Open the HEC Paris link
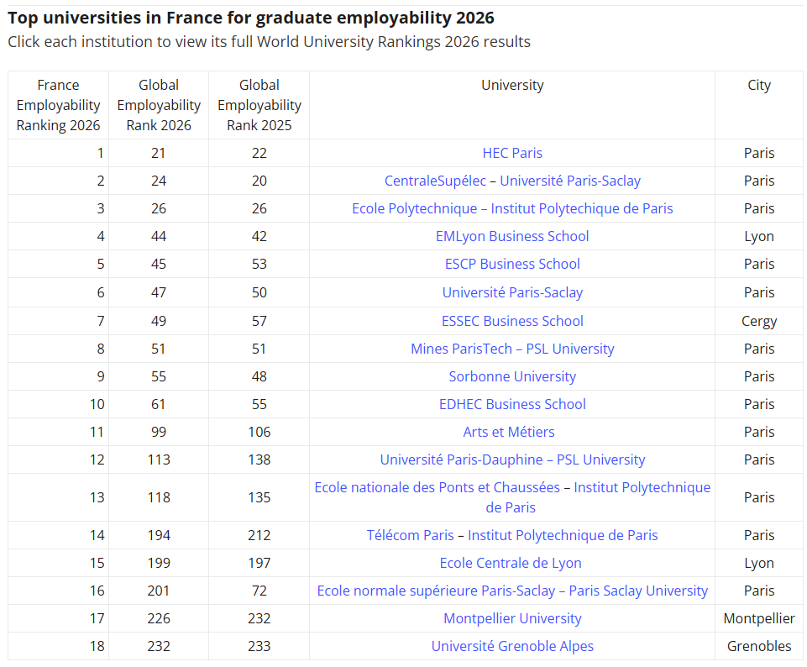The height and width of the screenshot is (667, 807). (x=512, y=153)
